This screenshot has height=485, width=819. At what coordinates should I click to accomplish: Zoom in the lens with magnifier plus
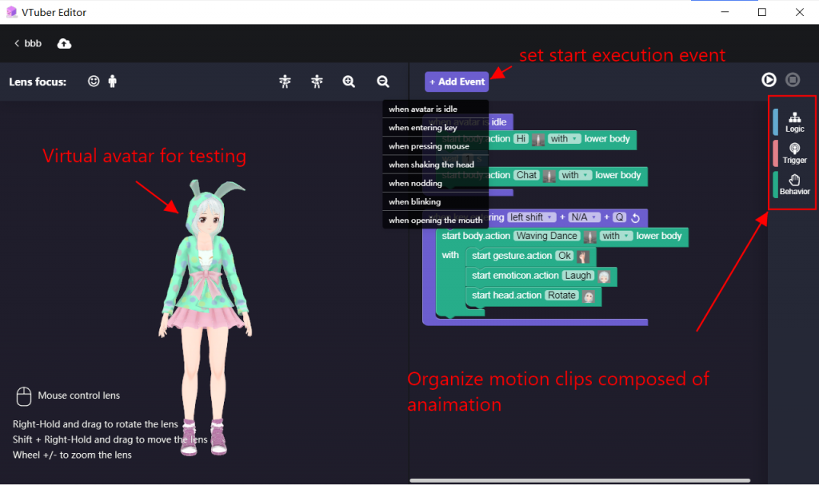[x=349, y=81]
